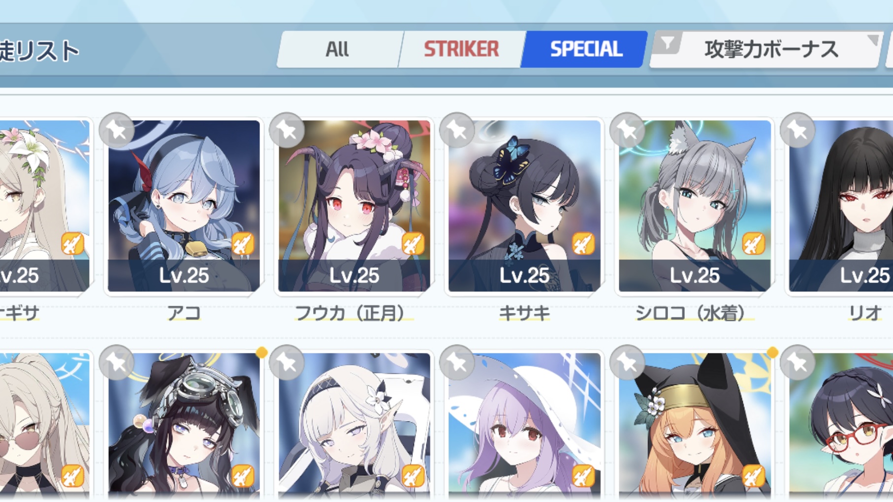Select the SPECIAL tab

[585, 49]
